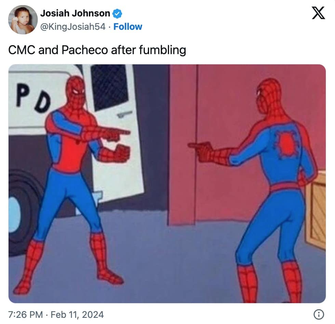Open the 7:26 PM Feb 11, 2024 timestamp
This screenshot has width=335, height=324.
(x=56, y=315)
